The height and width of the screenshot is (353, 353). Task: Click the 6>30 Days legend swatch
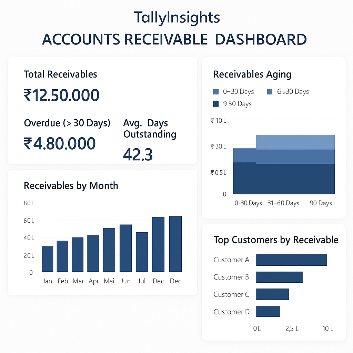(270, 92)
